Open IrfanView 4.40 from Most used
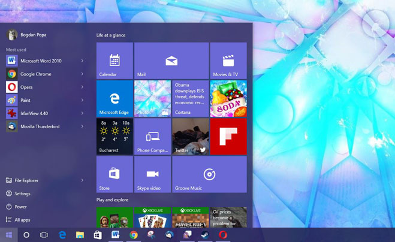 46,113
